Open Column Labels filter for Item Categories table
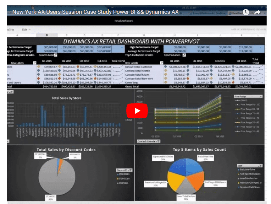The image size is (271, 204). click(55, 55)
